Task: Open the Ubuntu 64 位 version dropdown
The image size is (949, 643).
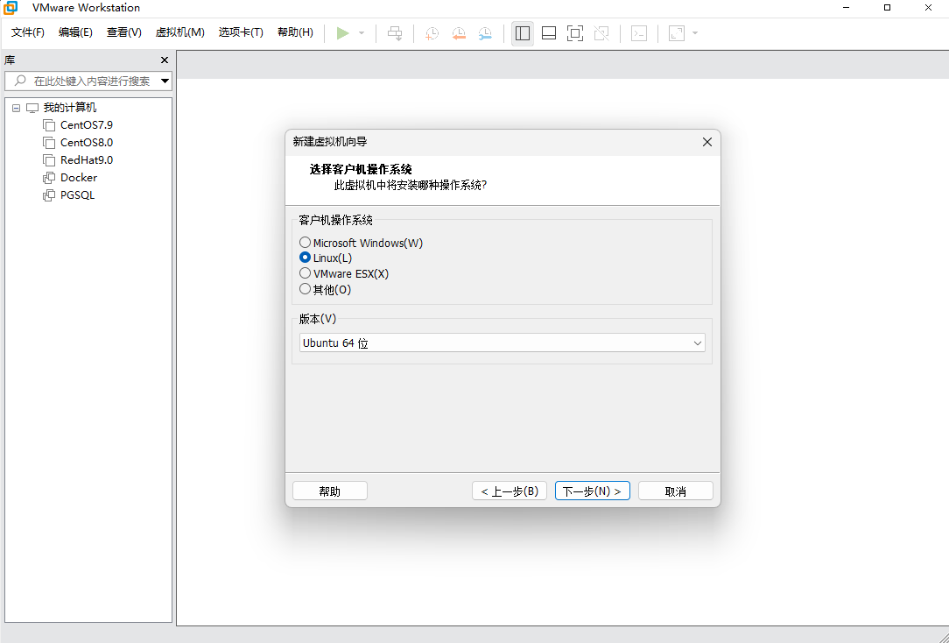Action: 503,343
